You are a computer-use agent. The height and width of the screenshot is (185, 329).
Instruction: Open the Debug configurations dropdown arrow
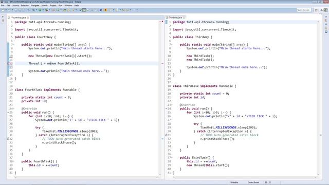tap(36, 10)
